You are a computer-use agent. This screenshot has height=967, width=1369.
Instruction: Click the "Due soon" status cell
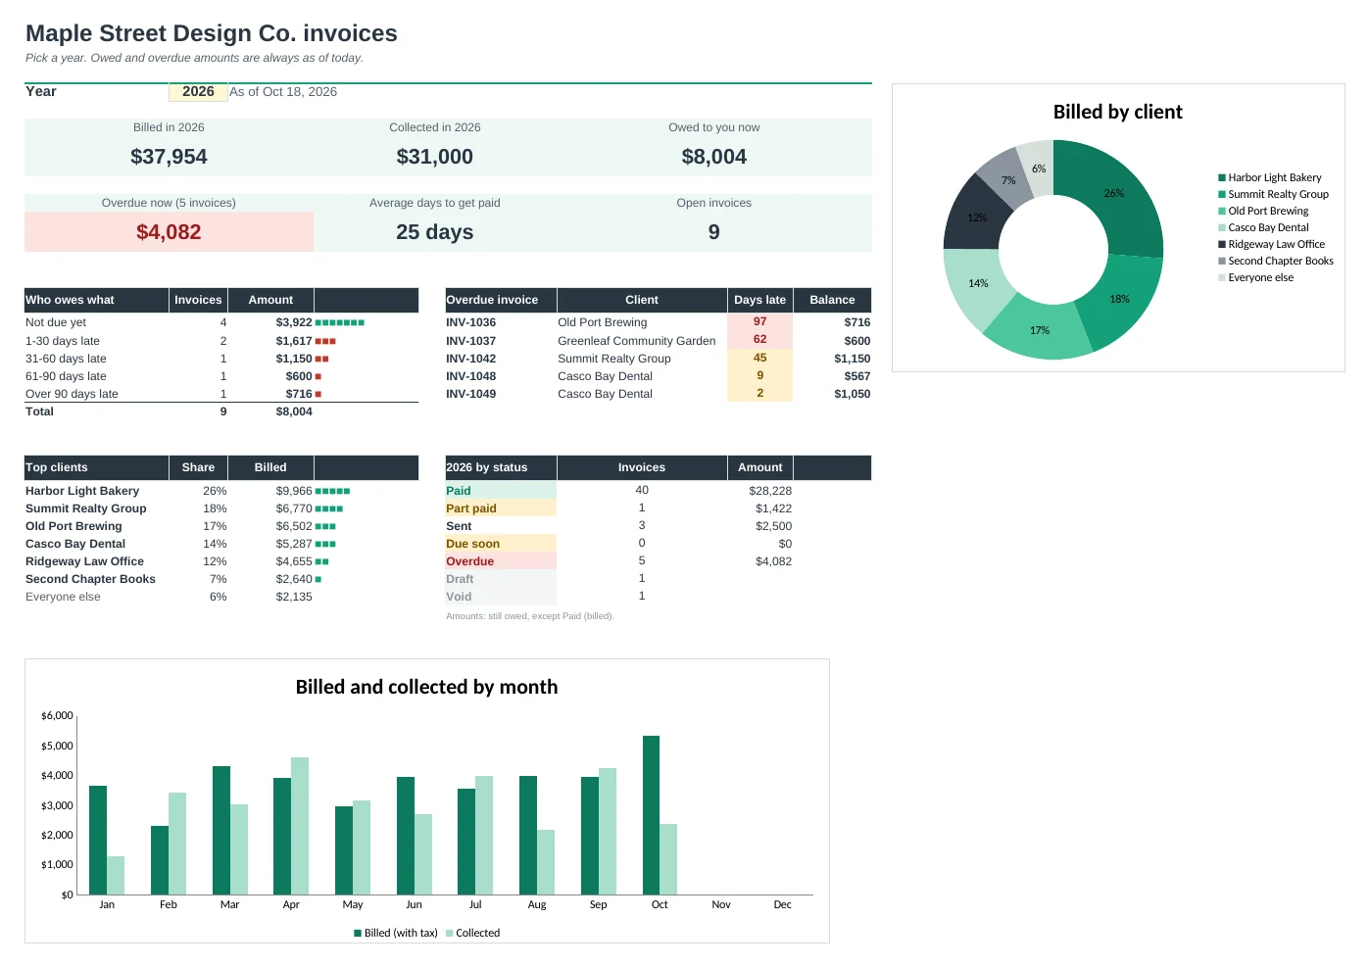tap(501, 544)
